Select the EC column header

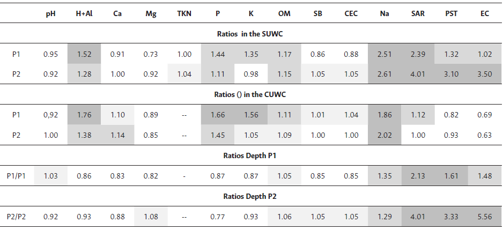(485, 14)
